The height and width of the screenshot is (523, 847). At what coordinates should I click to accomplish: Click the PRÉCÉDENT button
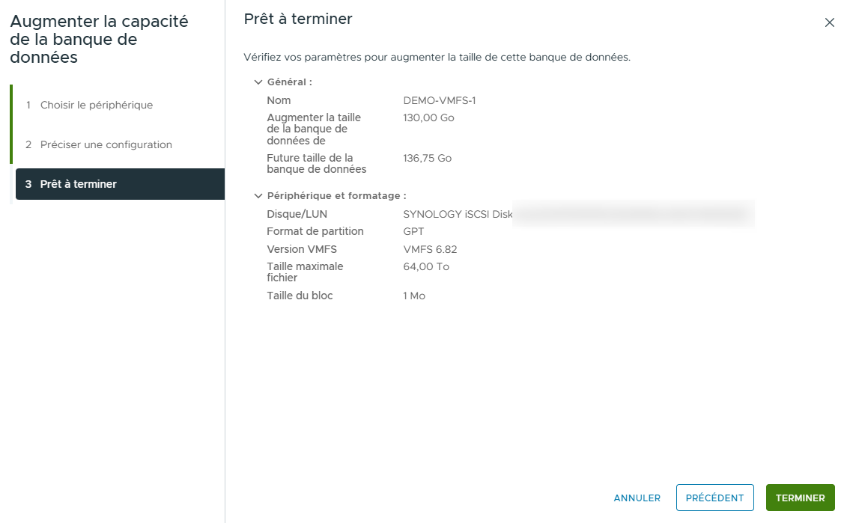714,498
